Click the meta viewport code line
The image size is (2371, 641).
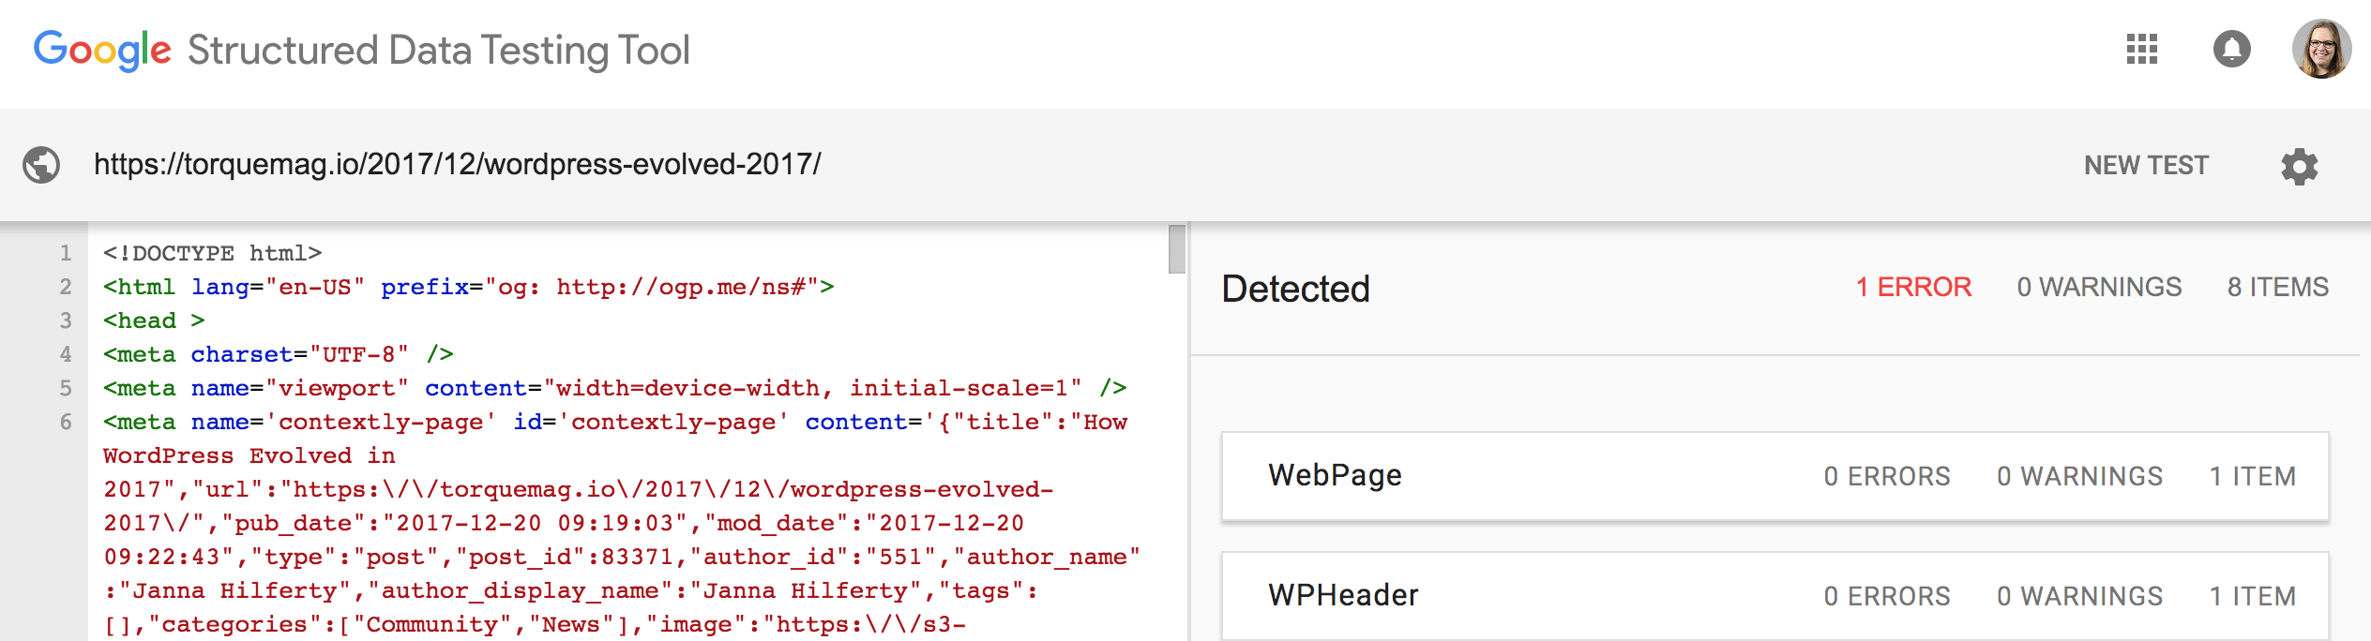click(x=614, y=388)
